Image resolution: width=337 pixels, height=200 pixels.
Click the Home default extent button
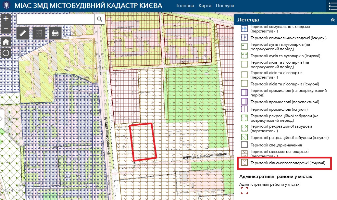pyautogui.click(x=6, y=42)
